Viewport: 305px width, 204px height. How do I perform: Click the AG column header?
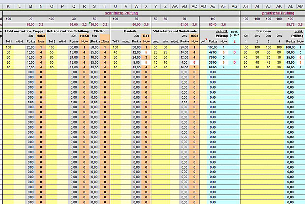click(234, 5)
